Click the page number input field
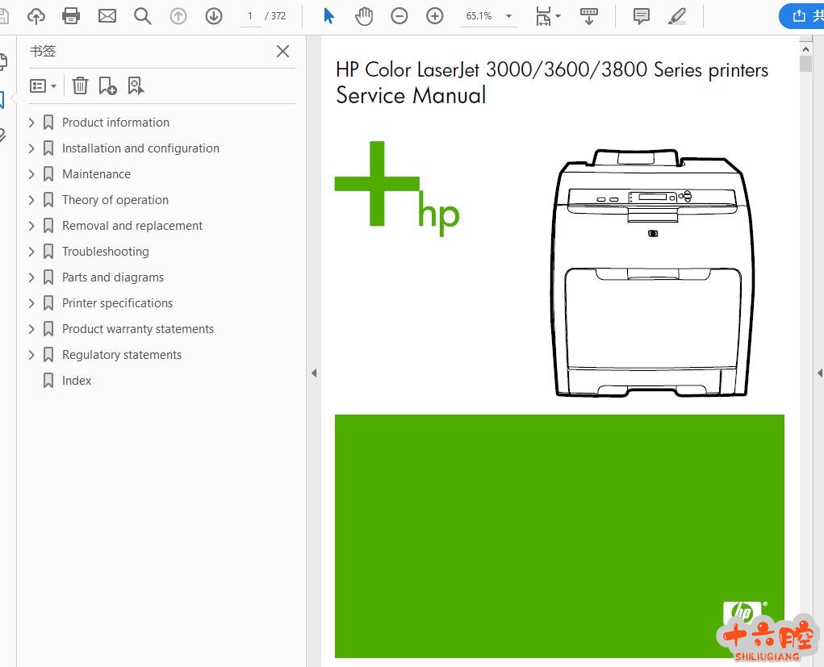 click(x=250, y=16)
